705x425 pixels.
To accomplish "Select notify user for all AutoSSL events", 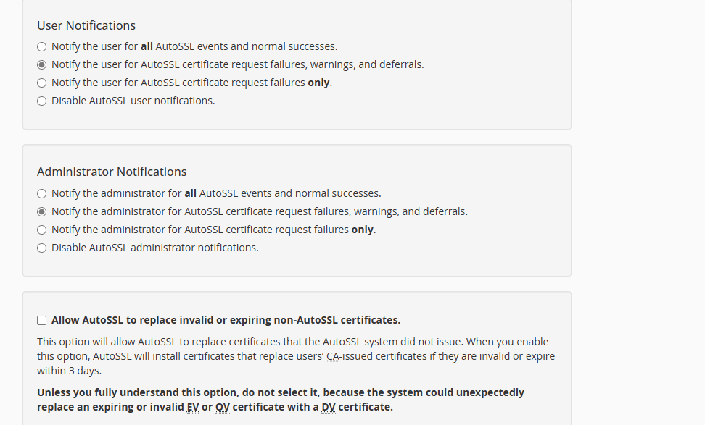I will pos(42,47).
